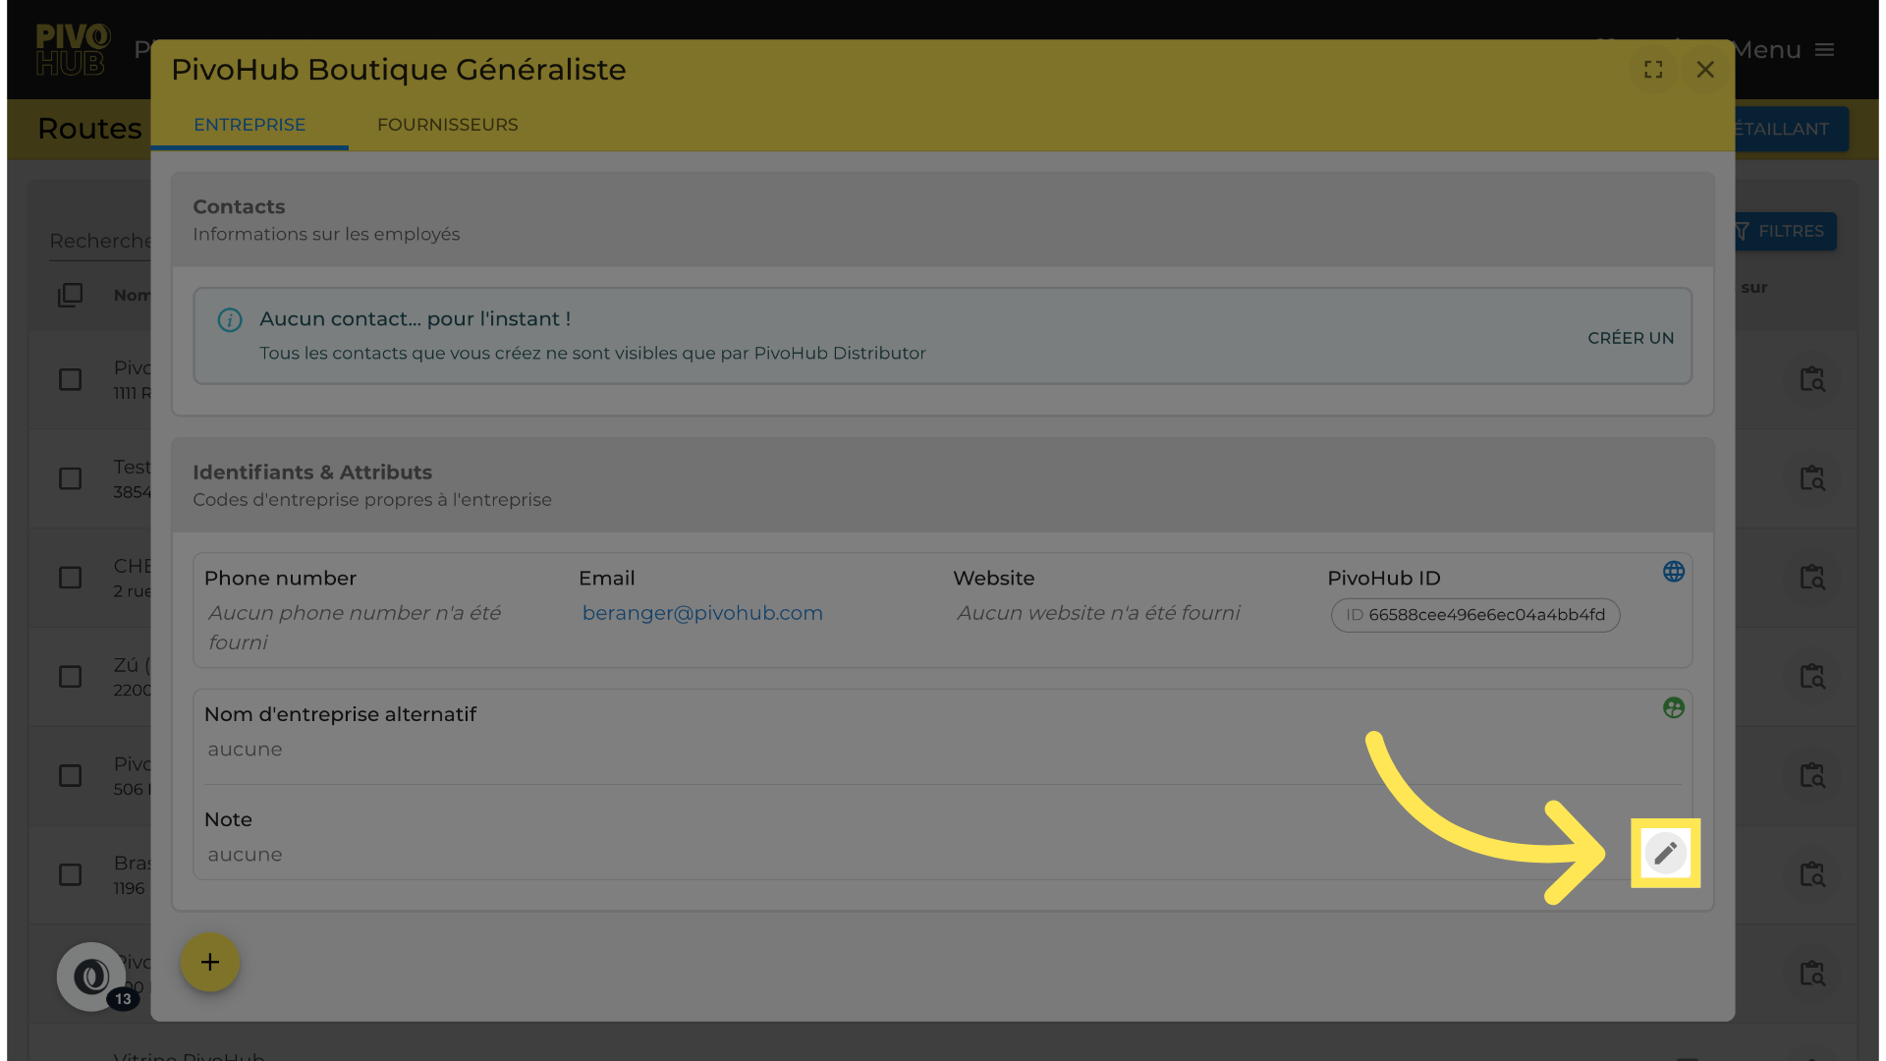Click the info icon in no-contact notice
The image size is (1886, 1061).
[x=230, y=320]
